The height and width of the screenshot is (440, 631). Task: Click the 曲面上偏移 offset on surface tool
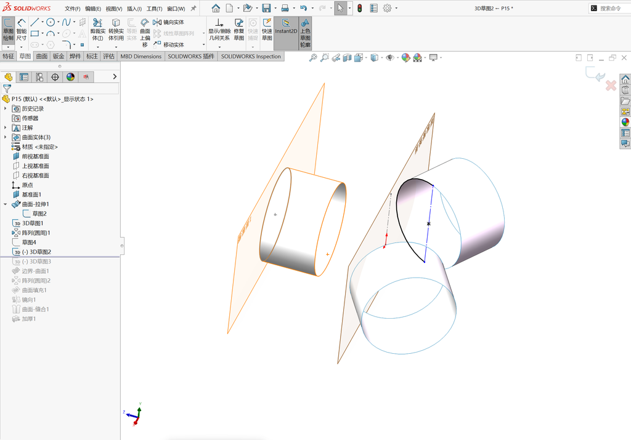pyautogui.click(x=145, y=32)
